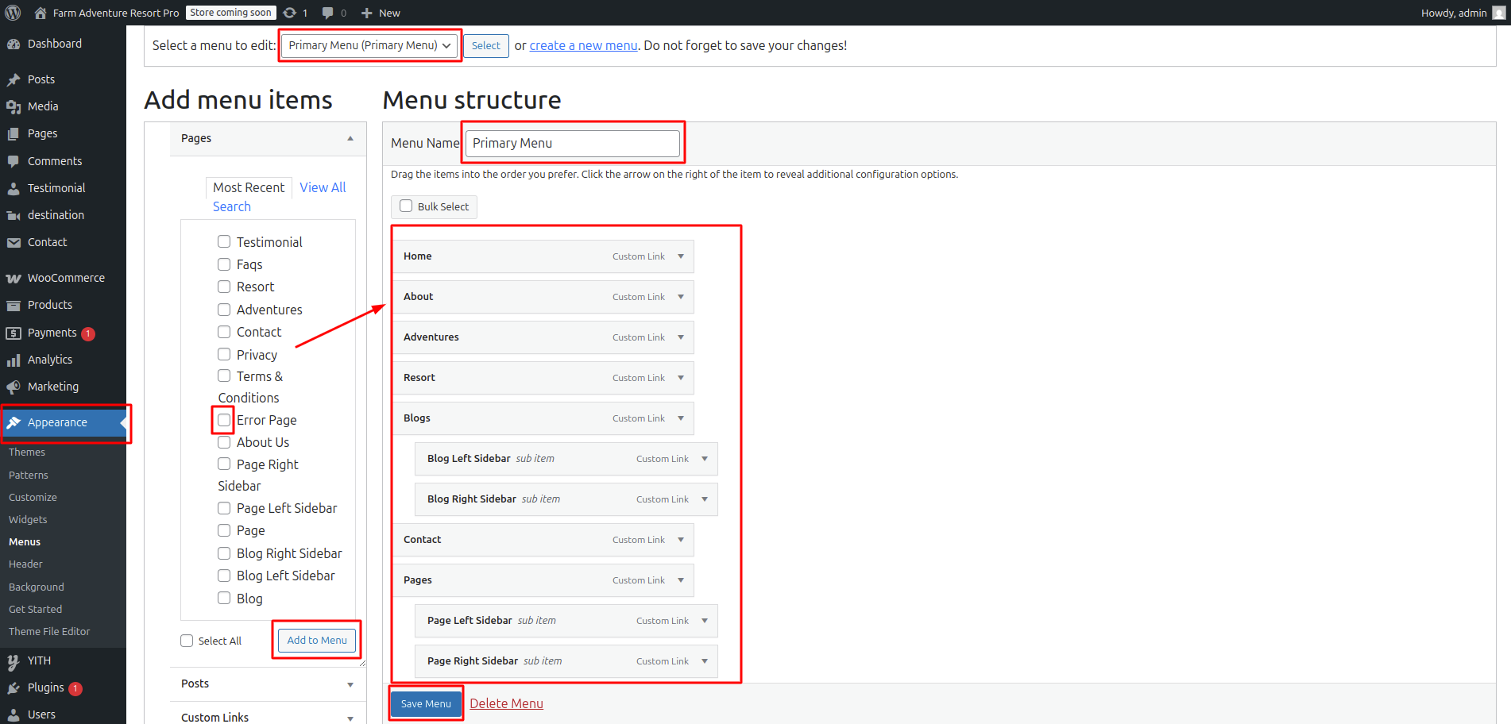The image size is (1511, 724).
Task: Select Menus under Appearance
Action: [x=25, y=541]
